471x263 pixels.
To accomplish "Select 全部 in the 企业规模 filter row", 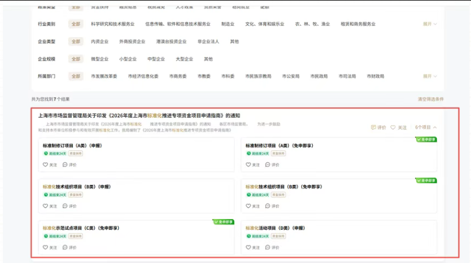I will (76, 59).
